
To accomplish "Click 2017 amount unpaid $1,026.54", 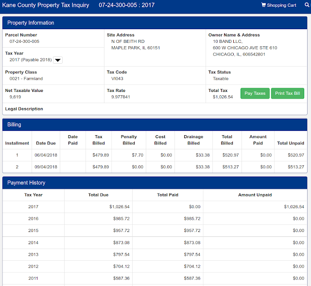I will point(294,207).
